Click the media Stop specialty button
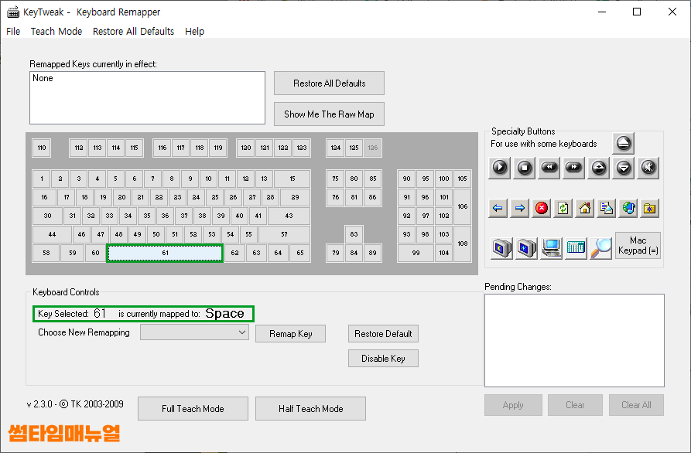The image size is (691, 453). tap(525, 168)
